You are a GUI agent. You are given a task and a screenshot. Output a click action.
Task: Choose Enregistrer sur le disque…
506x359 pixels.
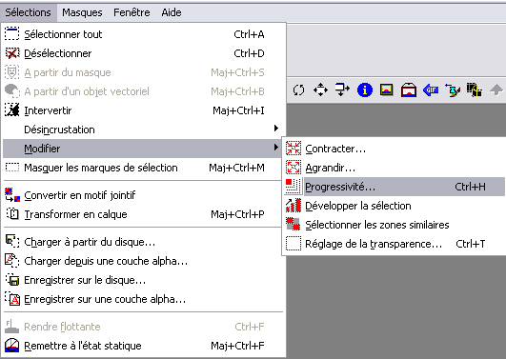pyautogui.click(x=143, y=280)
